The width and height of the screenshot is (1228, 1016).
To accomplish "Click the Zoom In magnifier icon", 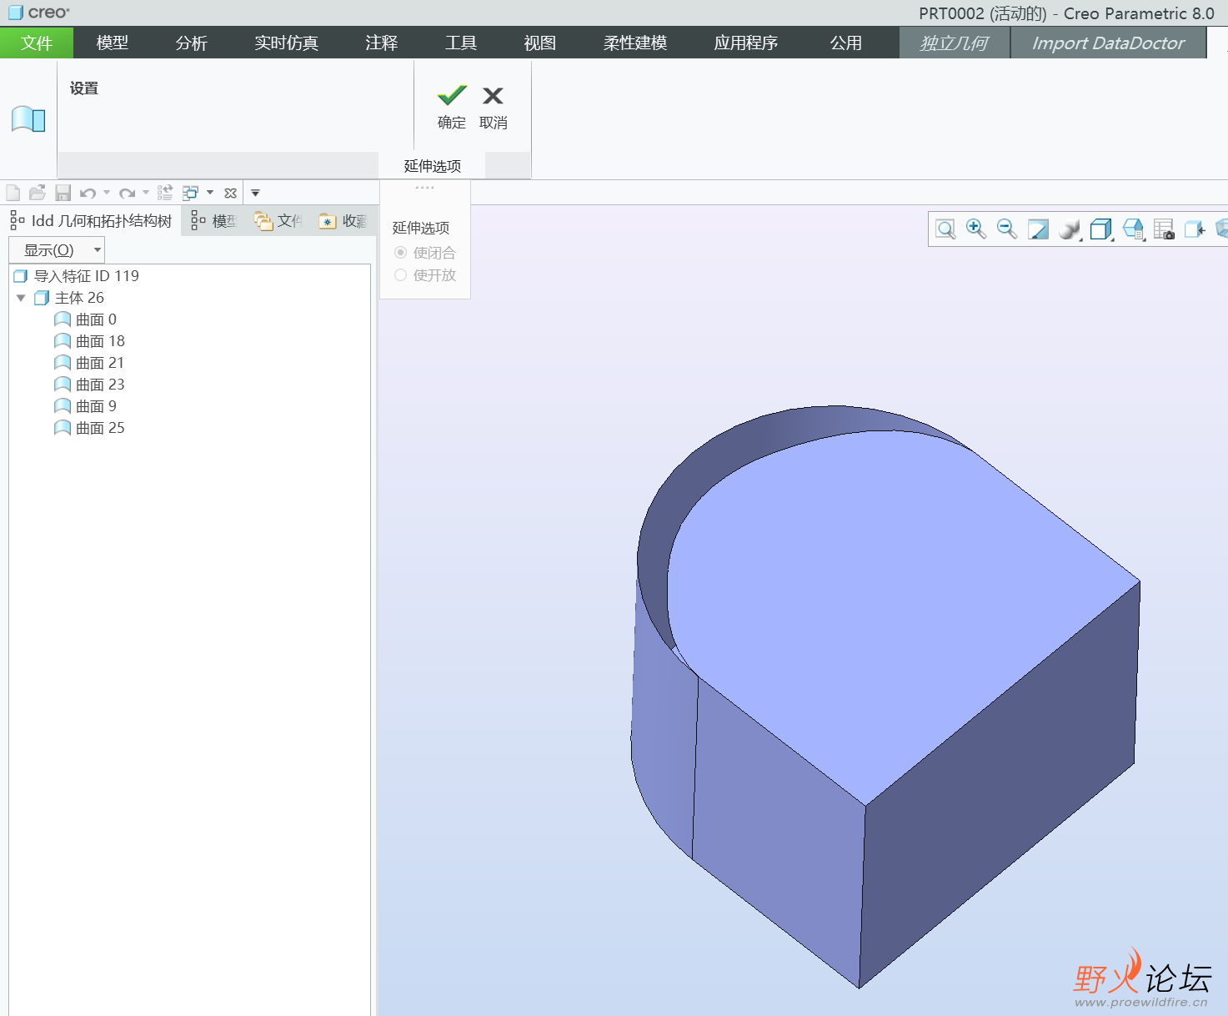I will (976, 229).
